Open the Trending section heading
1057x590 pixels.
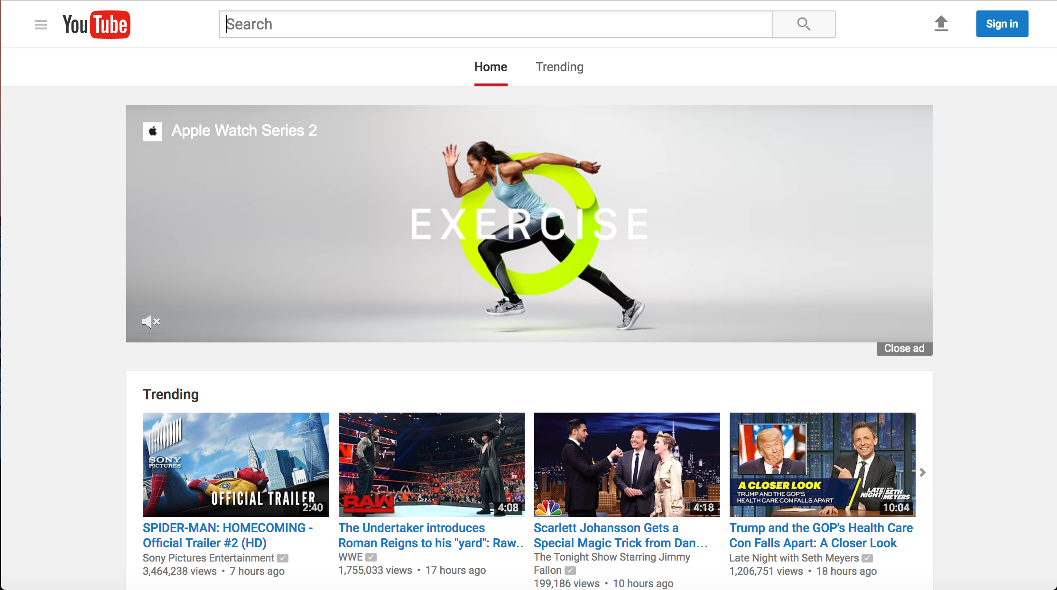(x=171, y=395)
